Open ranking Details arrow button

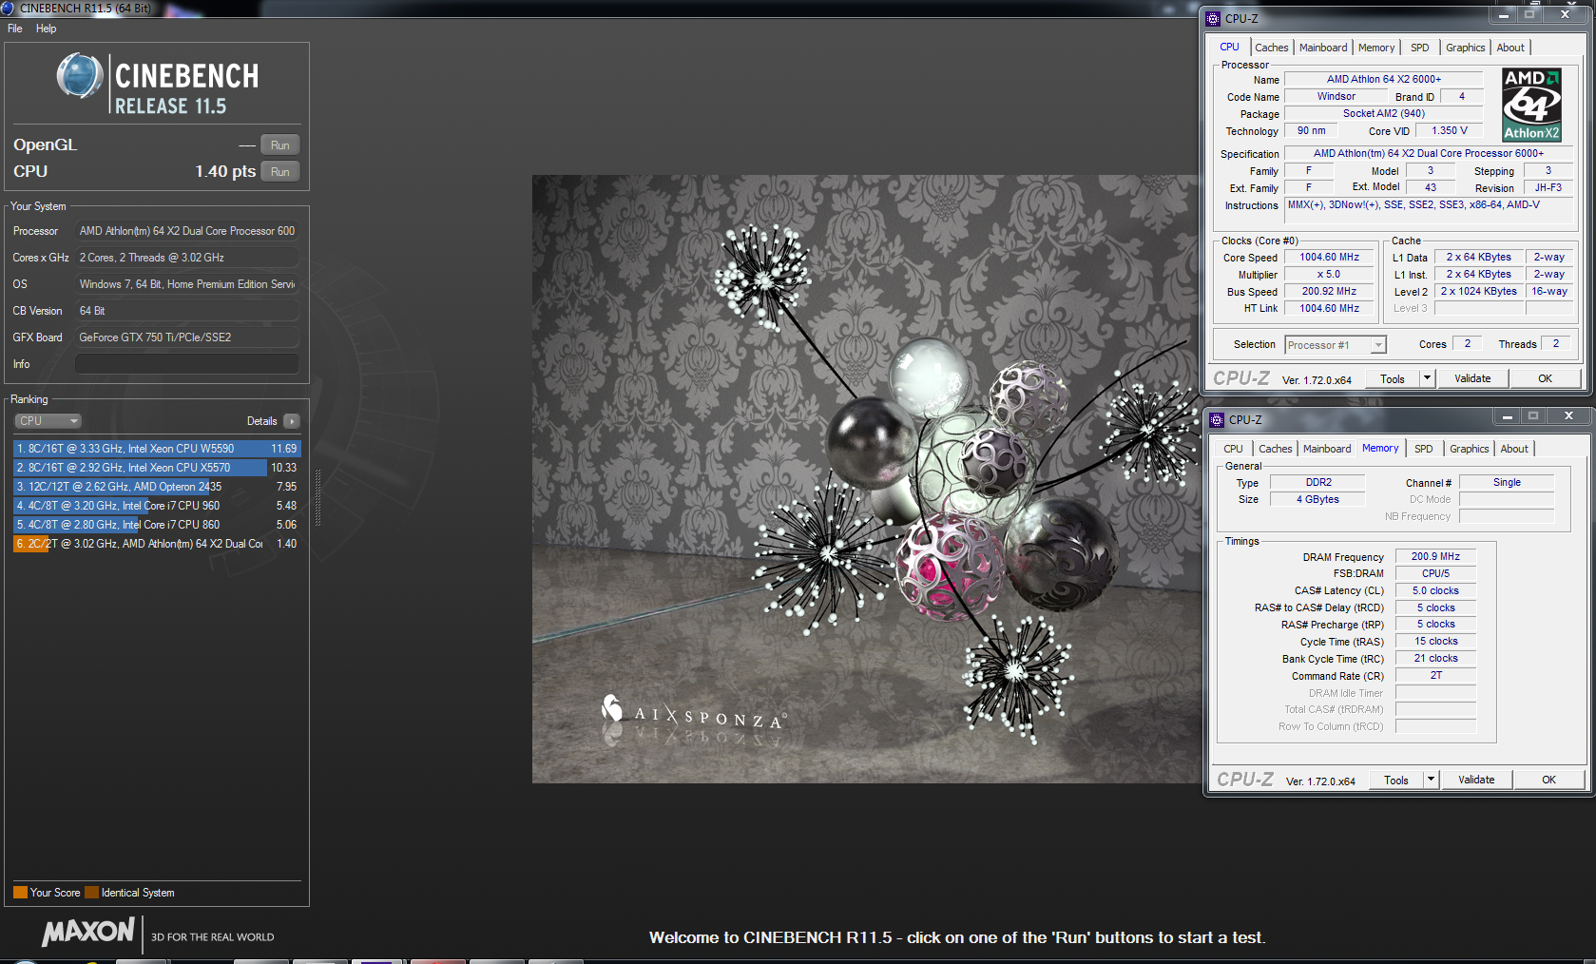[x=292, y=421]
